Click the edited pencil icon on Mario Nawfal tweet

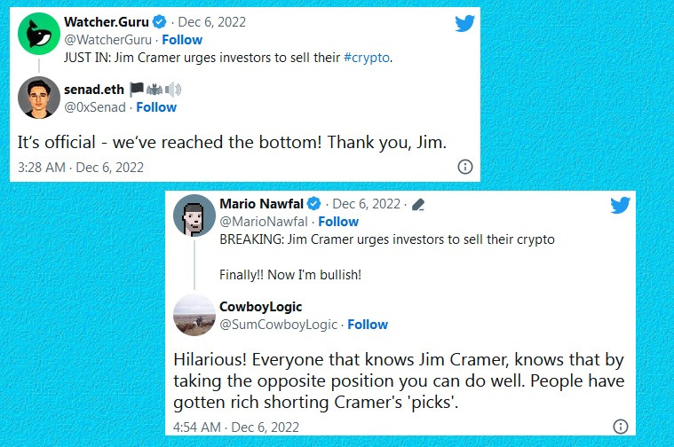[x=418, y=204]
